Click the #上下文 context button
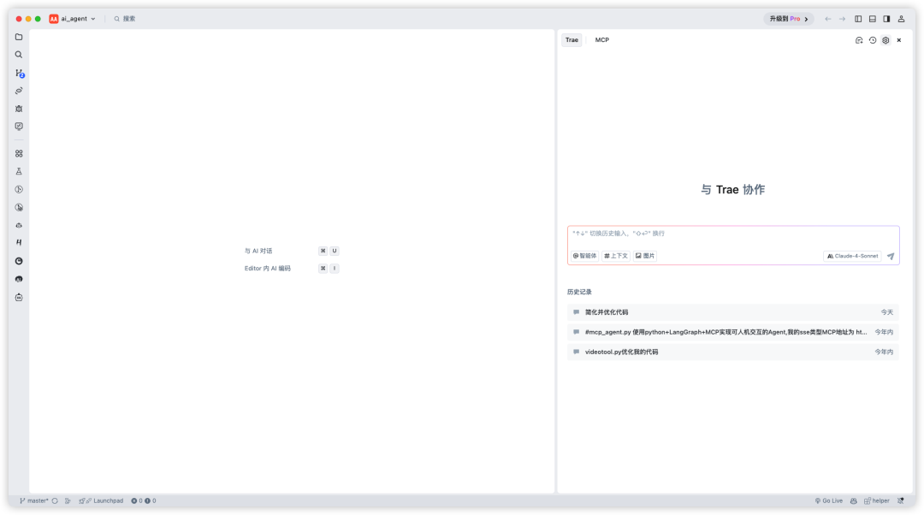 click(616, 257)
